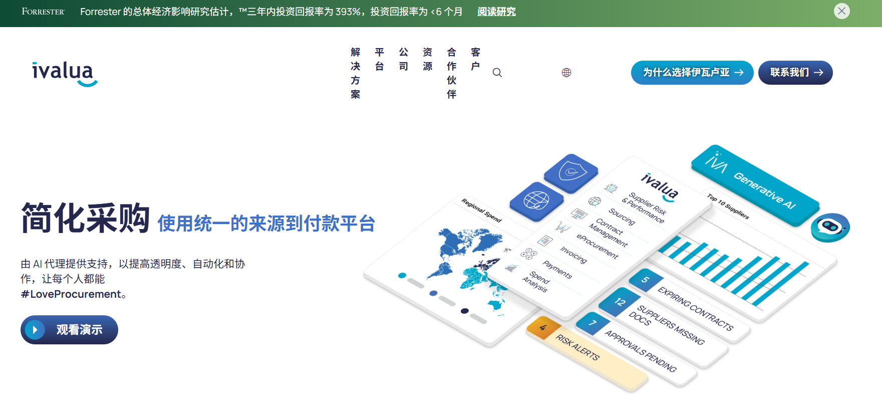Click the 联系我们 button
882x403 pixels.
pyautogui.click(x=795, y=73)
